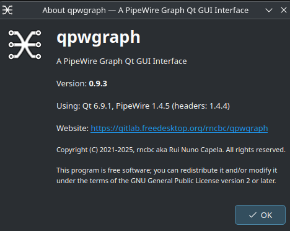
Task: Close the About qpwgraph dialog
Action: click(x=284, y=10)
